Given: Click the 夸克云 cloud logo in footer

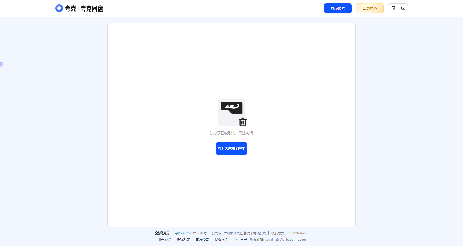Looking at the screenshot, I should pos(162,233).
